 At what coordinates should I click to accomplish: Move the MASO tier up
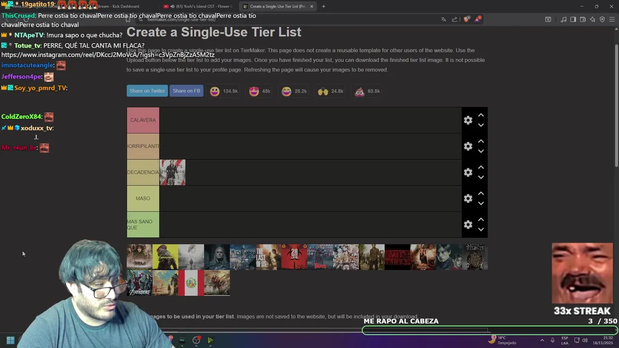[481, 194]
